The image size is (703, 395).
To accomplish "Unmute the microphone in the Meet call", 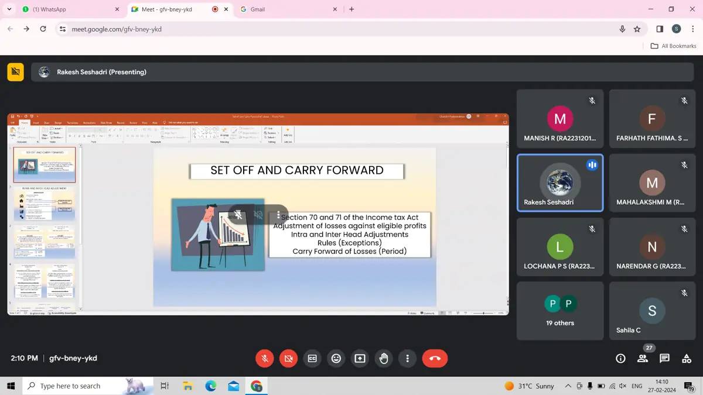I will (265, 358).
